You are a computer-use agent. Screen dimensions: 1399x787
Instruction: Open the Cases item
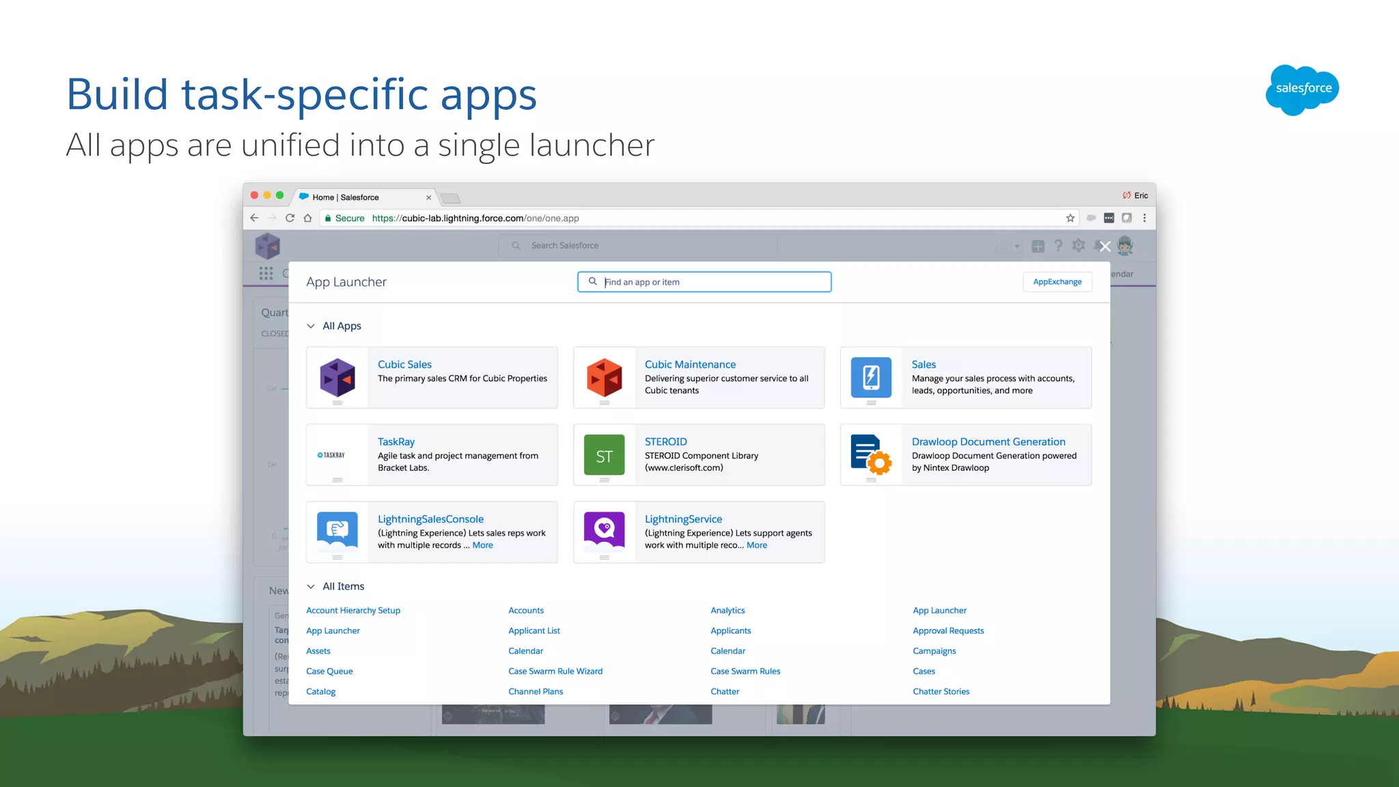point(924,672)
